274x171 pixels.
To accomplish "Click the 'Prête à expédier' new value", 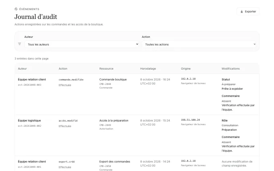I will [232, 89].
